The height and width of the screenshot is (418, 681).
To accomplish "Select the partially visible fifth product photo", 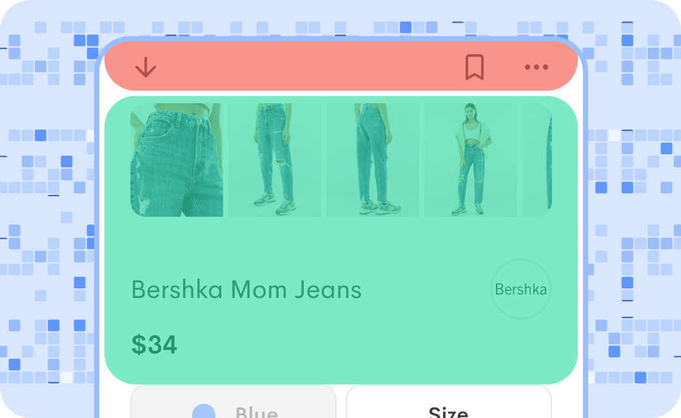I will (x=537, y=160).
